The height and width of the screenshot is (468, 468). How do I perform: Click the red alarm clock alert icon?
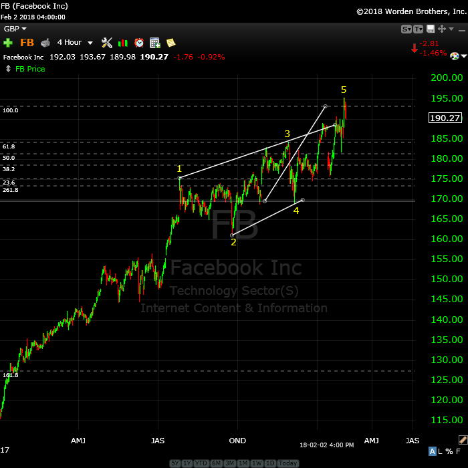(x=139, y=43)
